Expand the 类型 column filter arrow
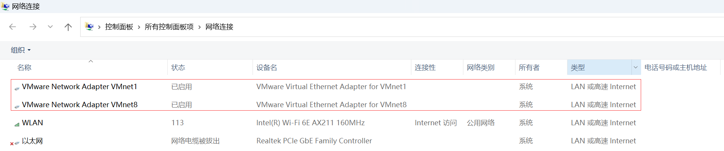This screenshot has height=151, width=724. 636,68
